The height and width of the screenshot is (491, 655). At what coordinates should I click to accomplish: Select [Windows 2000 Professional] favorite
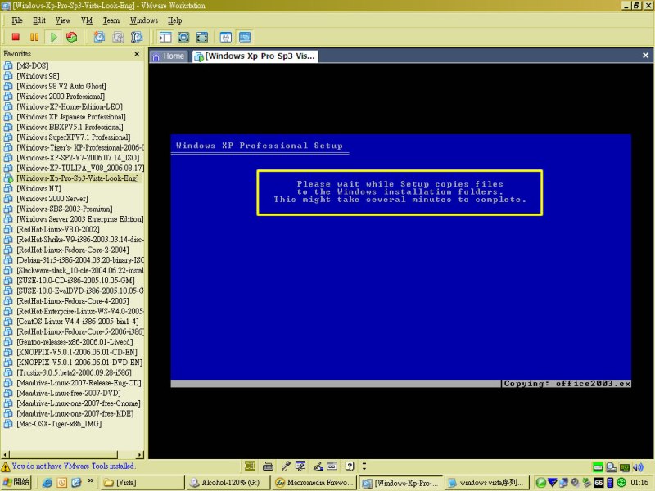61,96
